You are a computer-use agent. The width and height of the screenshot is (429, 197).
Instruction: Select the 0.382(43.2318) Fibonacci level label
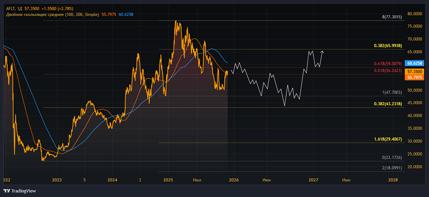coord(388,104)
